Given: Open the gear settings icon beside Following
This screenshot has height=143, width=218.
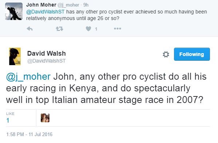Looking at the screenshot, I should point(166,54).
